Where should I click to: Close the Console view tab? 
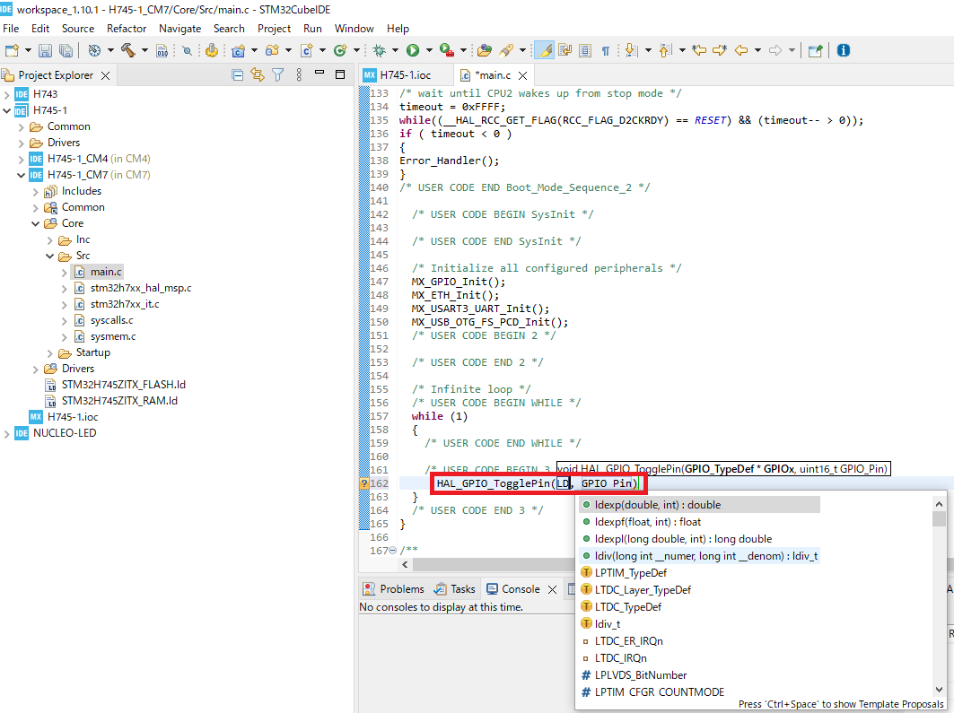[x=553, y=589]
